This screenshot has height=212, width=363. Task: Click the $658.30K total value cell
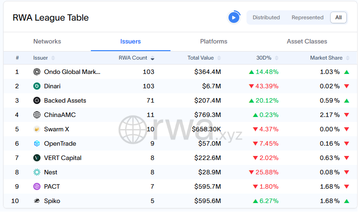206,129
